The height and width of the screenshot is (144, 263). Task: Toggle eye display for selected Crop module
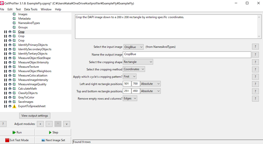[10, 32]
